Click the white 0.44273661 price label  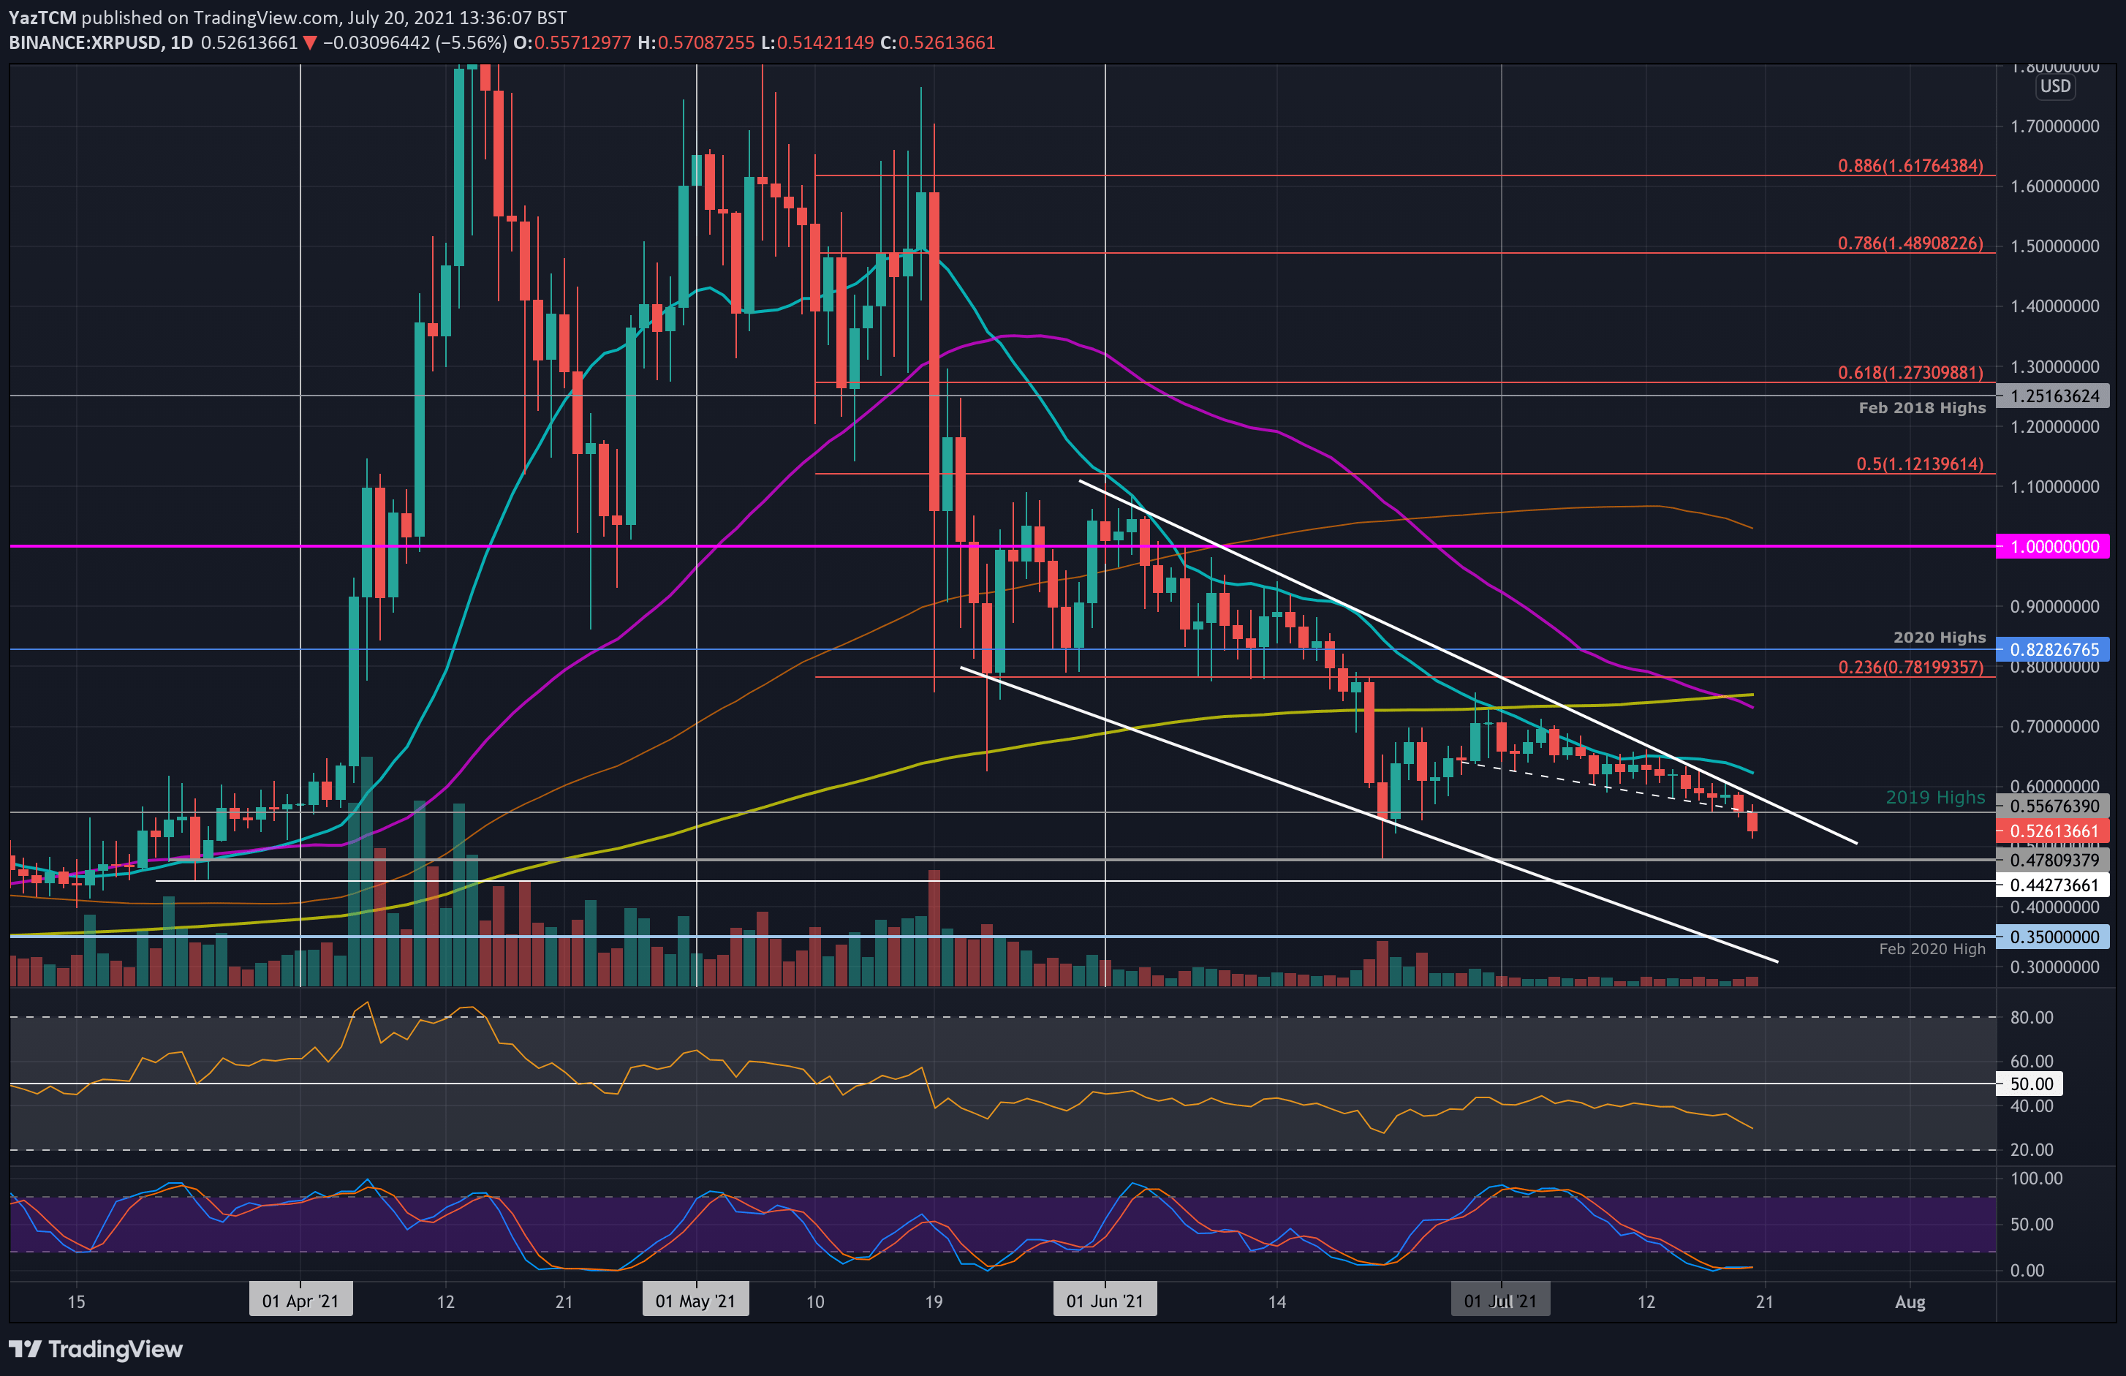[x=2053, y=885]
